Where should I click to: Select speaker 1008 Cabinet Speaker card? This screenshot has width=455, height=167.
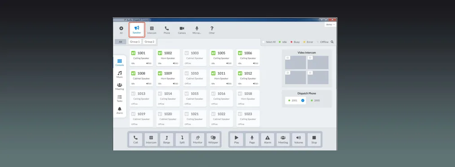coord(141,78)
